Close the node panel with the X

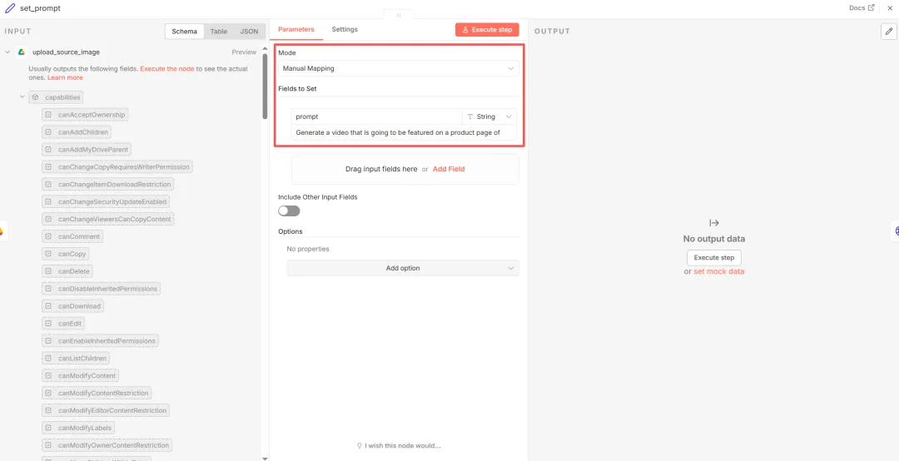point(891,8)
